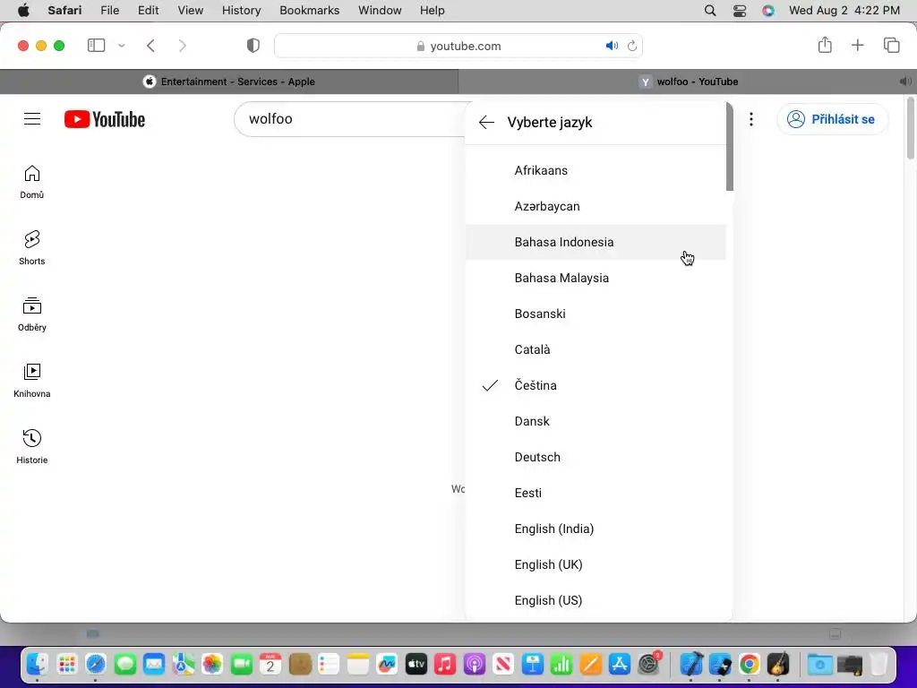Viewport: 917px width, 688px height.
Task: Open the YouTube hamburger guide menu
Action: [32, 119]
